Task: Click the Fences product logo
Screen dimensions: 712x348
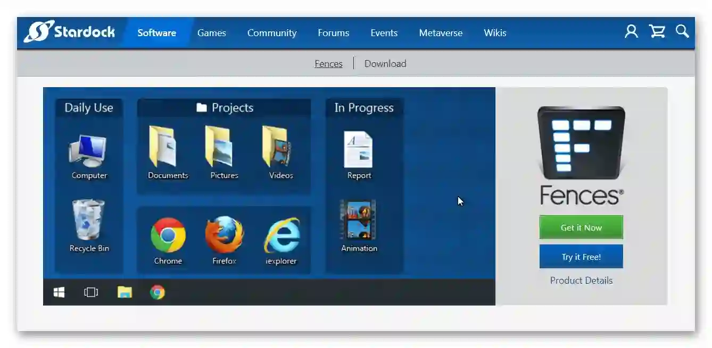Action: (581, 142)
